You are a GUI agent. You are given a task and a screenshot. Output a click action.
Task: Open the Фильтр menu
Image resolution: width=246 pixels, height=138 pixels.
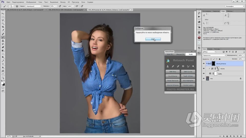point(63,2)
